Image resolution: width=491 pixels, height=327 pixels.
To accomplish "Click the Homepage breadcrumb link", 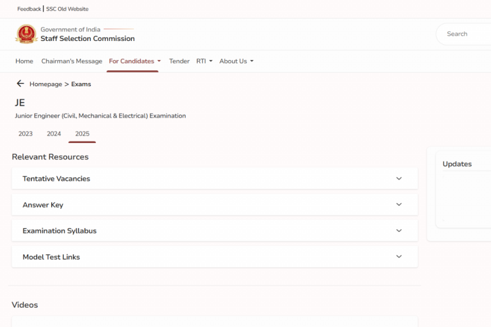I will 46,84.
